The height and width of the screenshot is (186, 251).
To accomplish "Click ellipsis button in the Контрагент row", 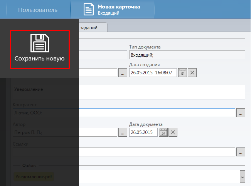I will [x=241, y=112].
